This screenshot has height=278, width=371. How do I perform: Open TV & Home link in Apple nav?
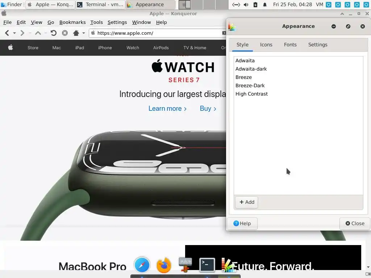tap(195, 48)
